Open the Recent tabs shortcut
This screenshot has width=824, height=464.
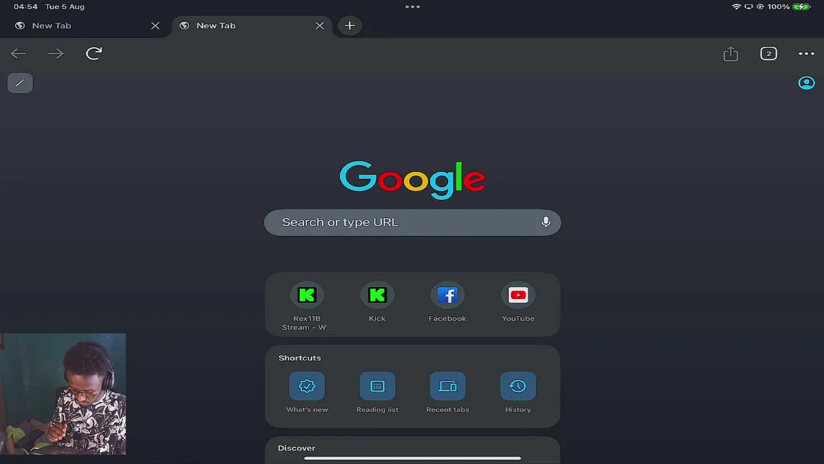(447, 392)
